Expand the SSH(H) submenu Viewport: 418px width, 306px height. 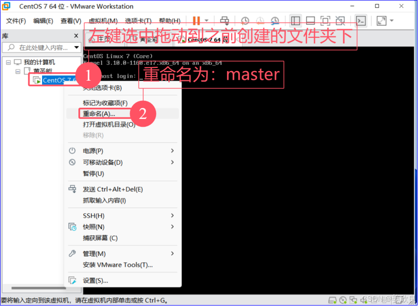[122, 215]
